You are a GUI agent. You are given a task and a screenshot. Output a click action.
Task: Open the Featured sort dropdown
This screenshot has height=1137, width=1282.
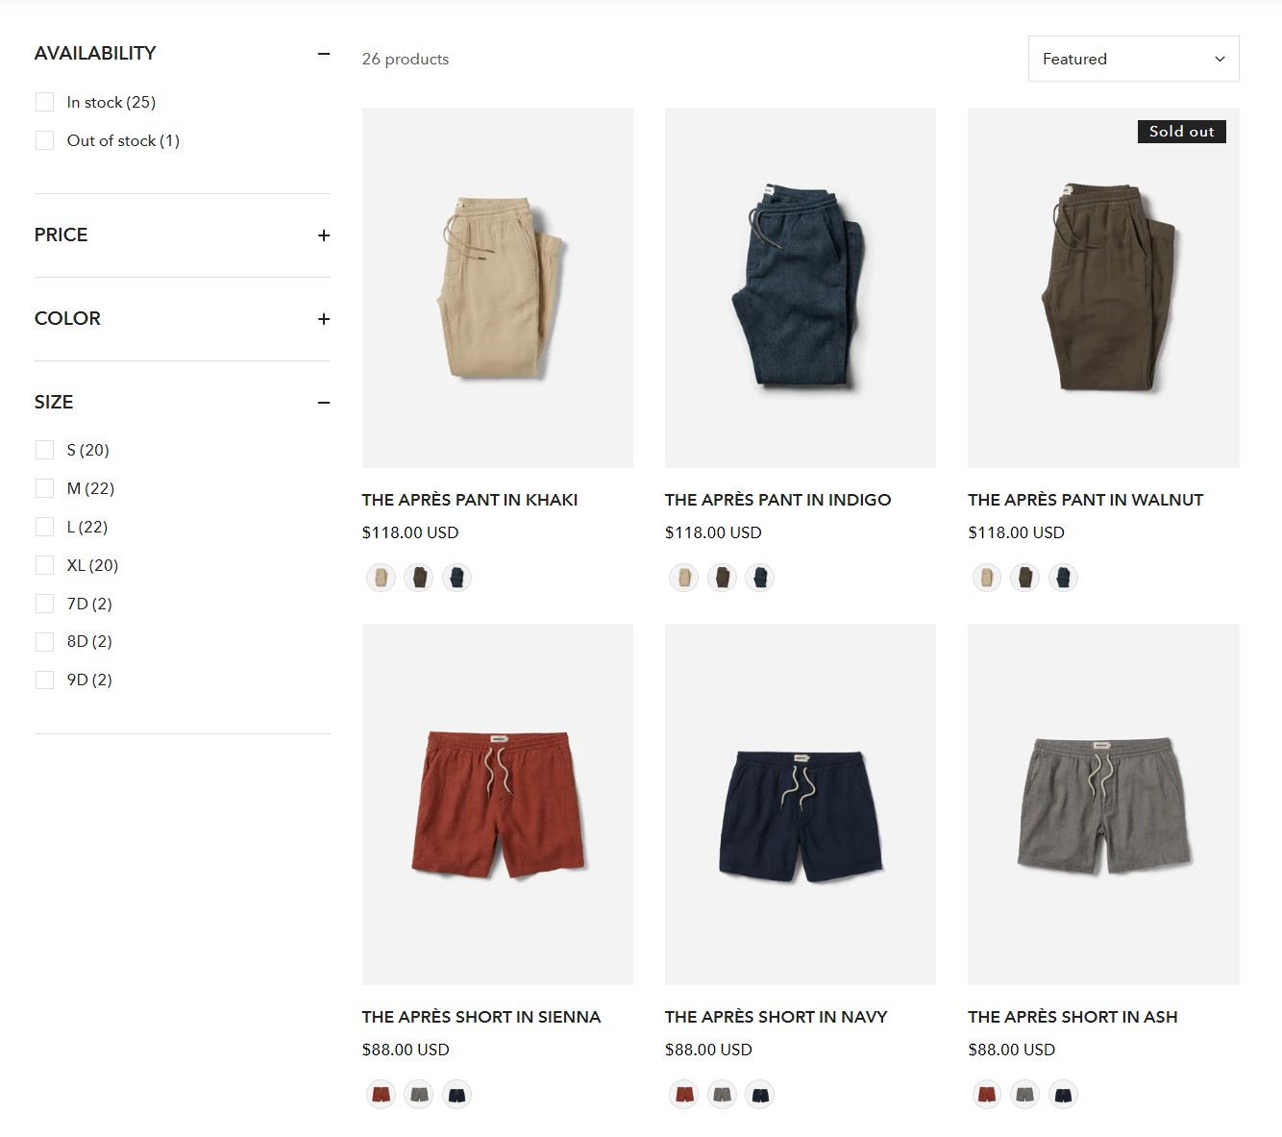point(1132,59)
